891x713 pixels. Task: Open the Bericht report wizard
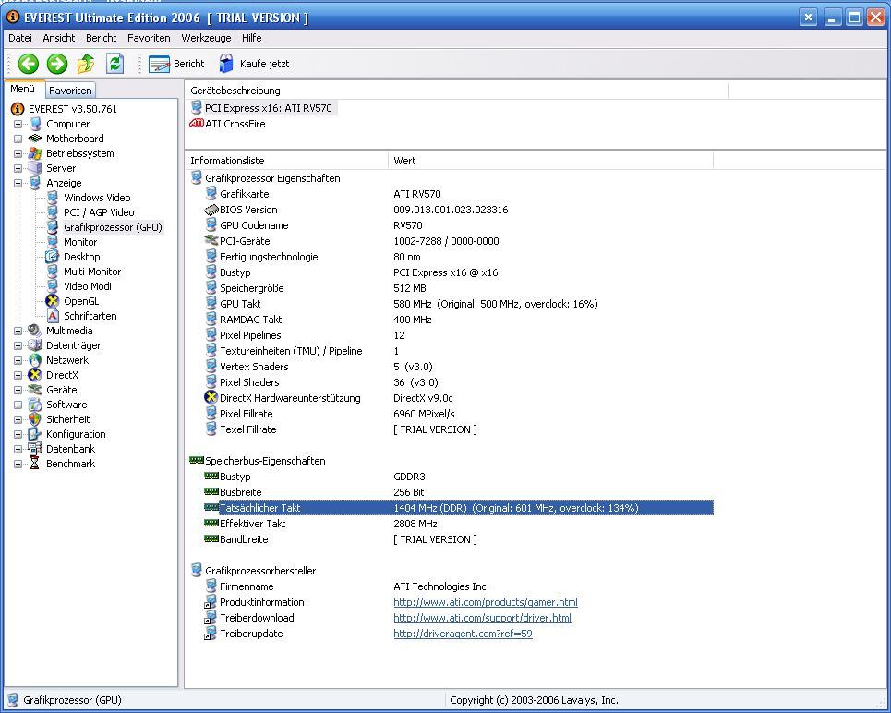coord(176,64)
